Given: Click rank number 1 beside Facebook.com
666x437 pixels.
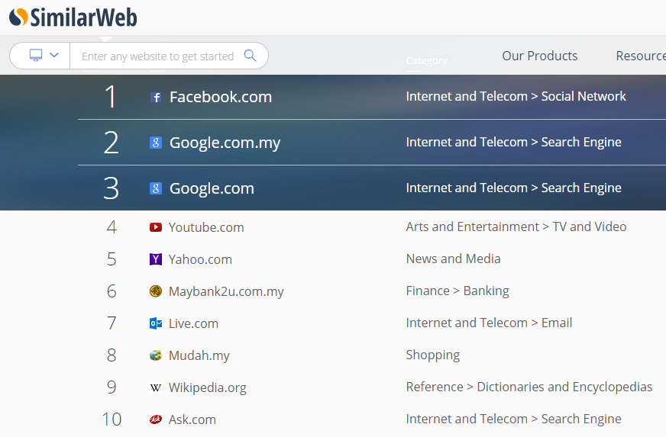Looking at the screenshot, I should 111,97.
